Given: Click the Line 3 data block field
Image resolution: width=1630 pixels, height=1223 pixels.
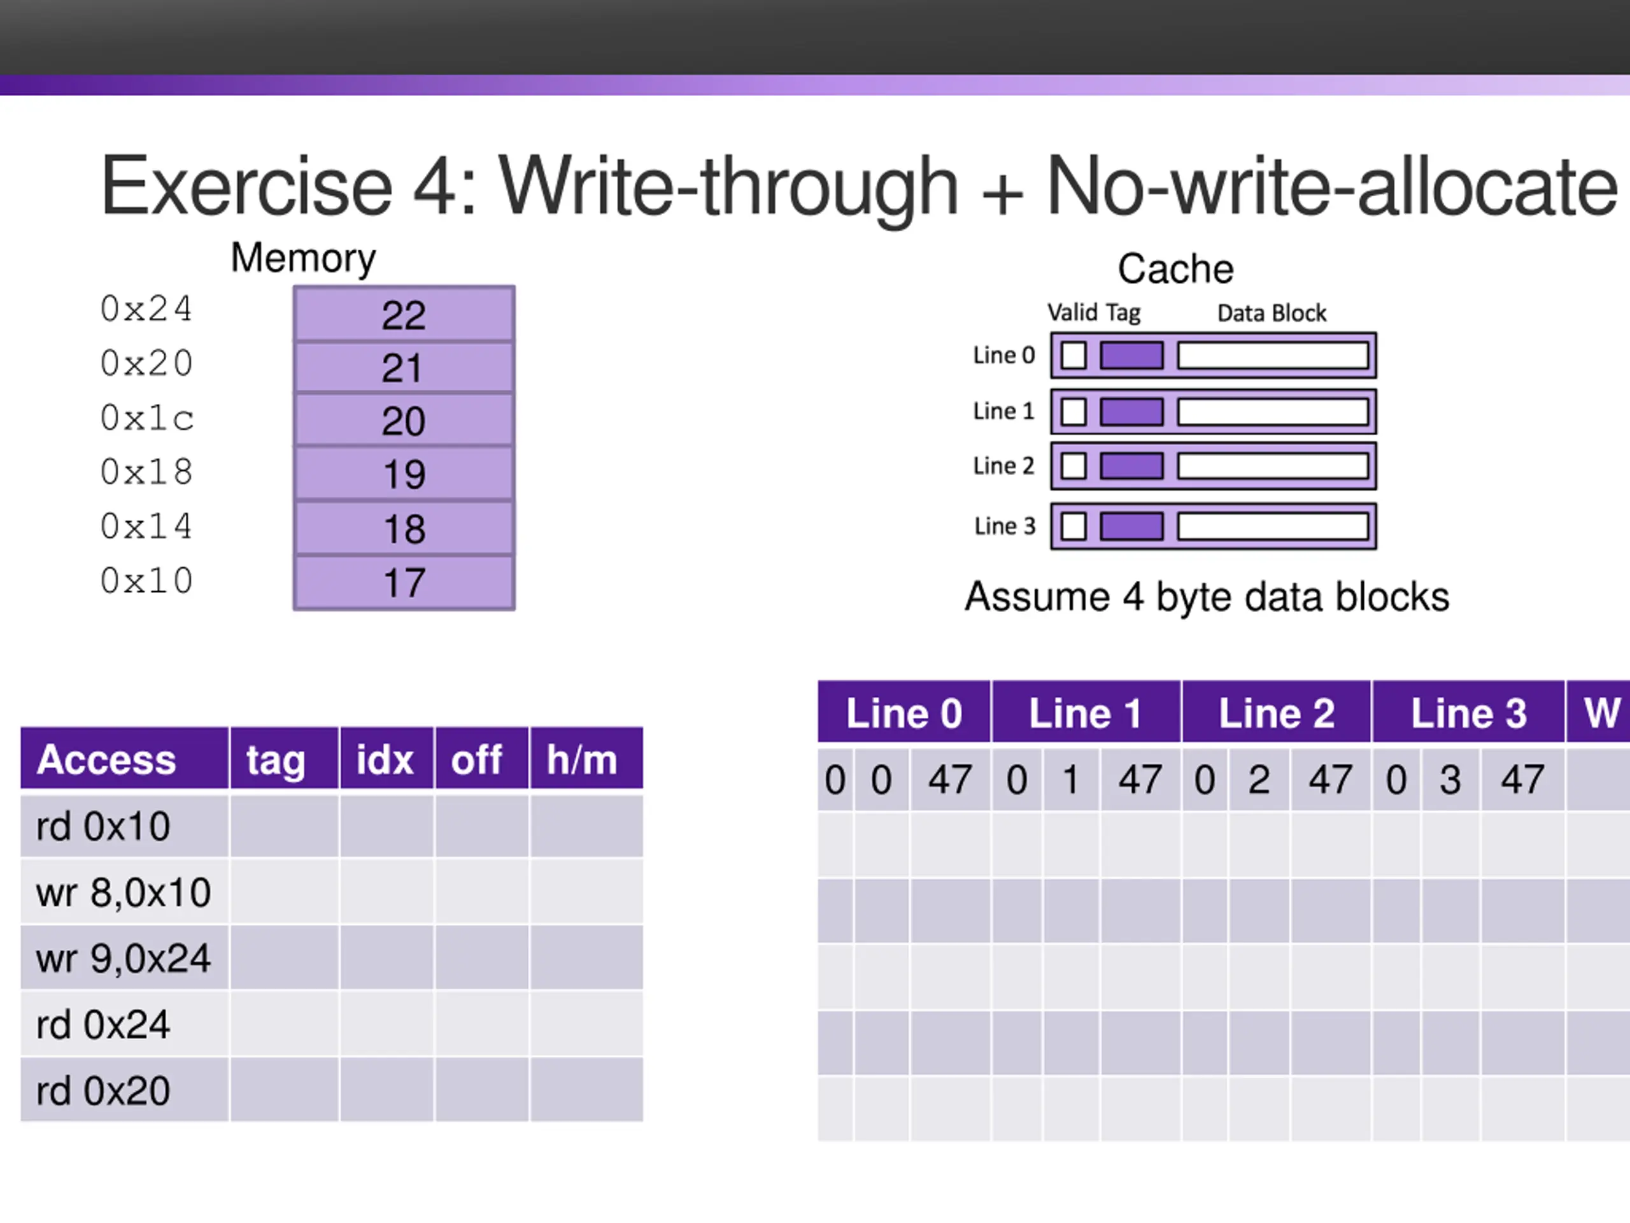Looking at the screenshot, I should pyautogui.click(x=1273, y=526).
